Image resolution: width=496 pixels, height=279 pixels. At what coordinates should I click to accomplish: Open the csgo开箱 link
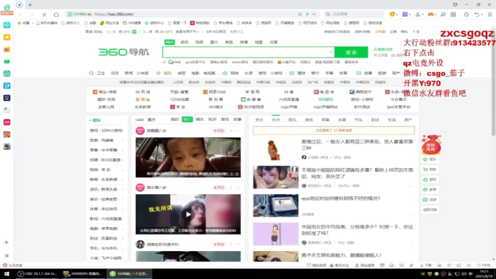(288, 107)
